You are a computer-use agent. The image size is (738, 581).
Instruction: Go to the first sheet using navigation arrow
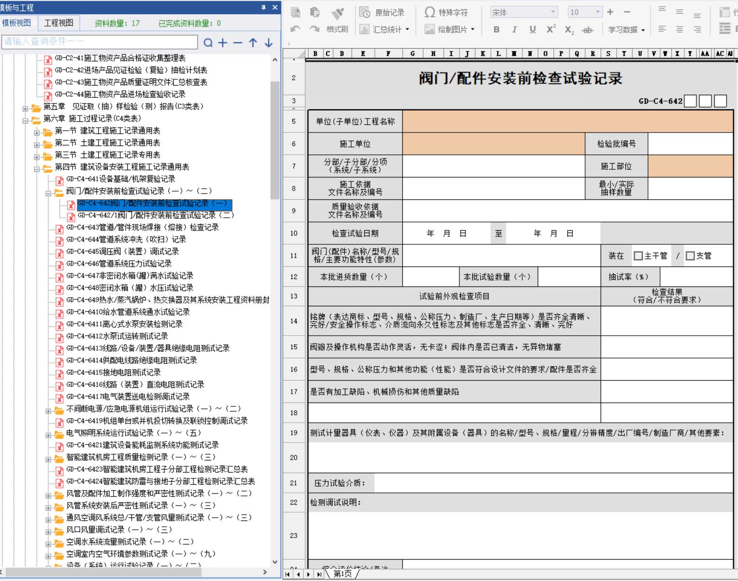point(288,574)
